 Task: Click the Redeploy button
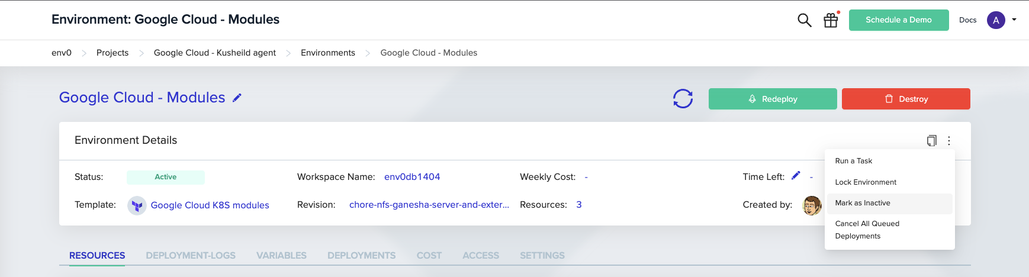[773, 99]
